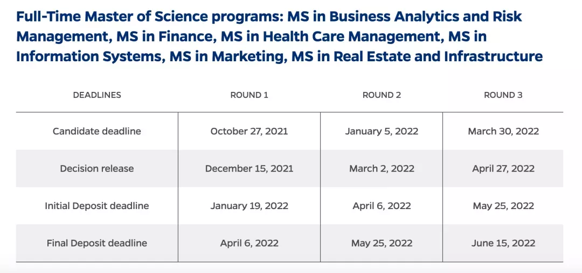This screenshot has width=582, height=273.
Task: Select the April 27, 2022 date cell
Action: pyautogui.click(x=503, y=169)
